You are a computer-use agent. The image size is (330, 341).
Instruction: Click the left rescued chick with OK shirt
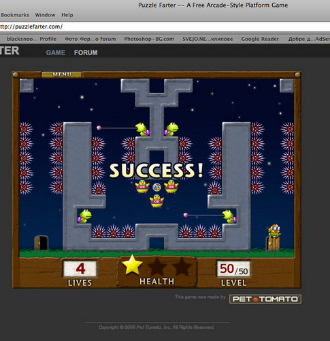click(142, 187)
